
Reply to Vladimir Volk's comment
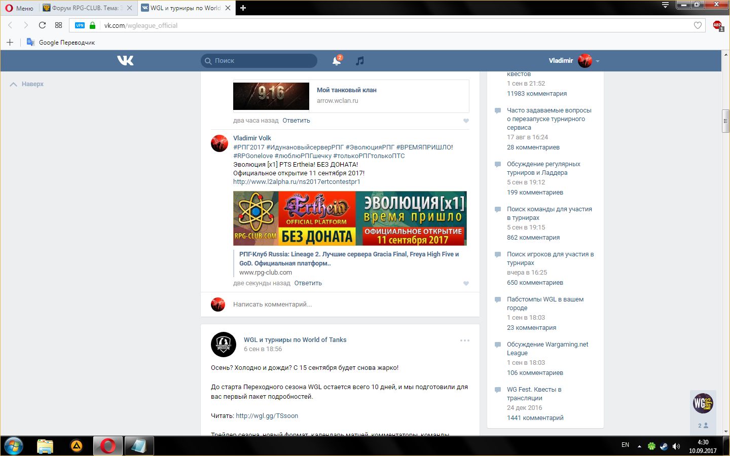[x=308, y=283]
